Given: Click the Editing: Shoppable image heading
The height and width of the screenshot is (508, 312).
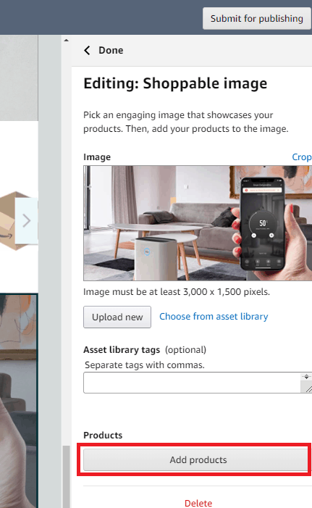Looking at the screenshot, I should pos(175,83).
